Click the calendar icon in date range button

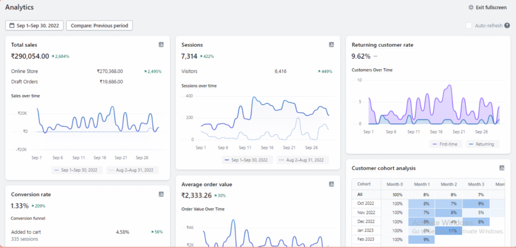pos(12,26)
